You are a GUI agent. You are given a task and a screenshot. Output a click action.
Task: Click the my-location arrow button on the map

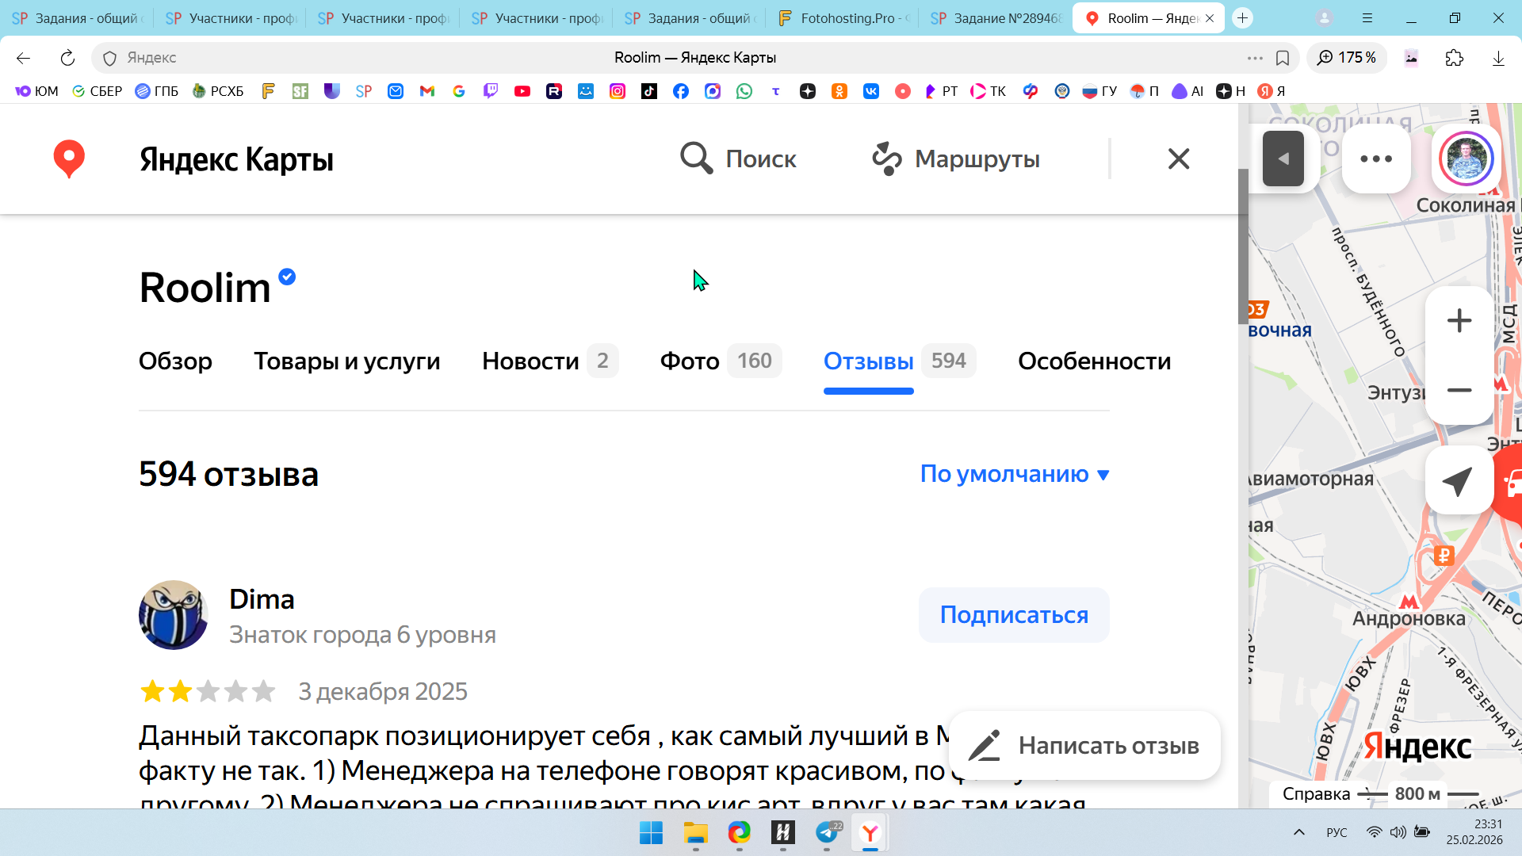click(x=1458, y=481)
